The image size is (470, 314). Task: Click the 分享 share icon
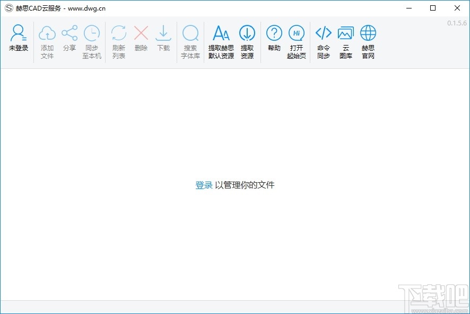coord(69,39)
